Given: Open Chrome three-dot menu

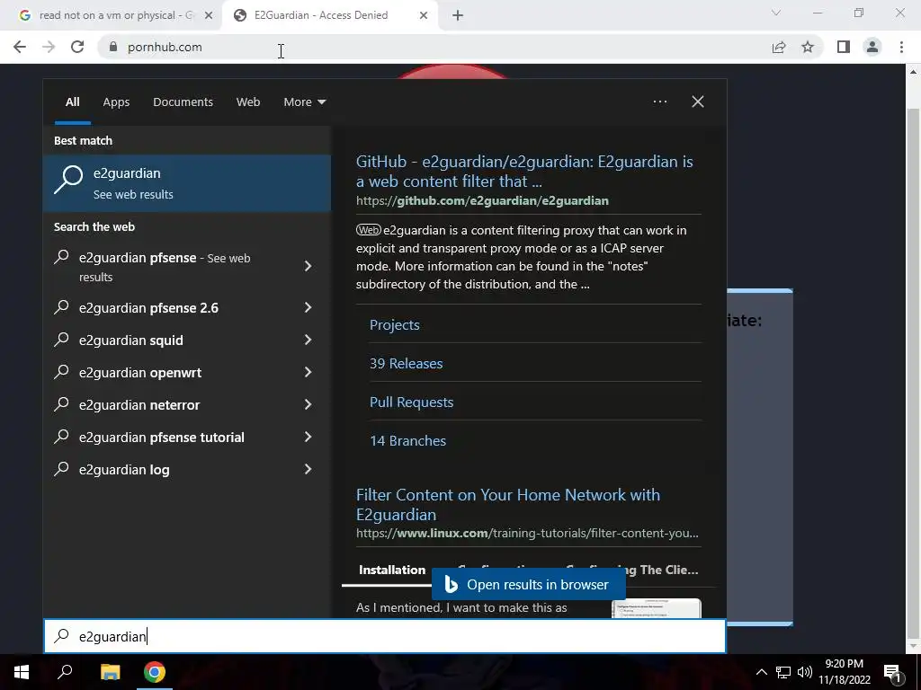Looking at the screenshot, I should 901,47.
